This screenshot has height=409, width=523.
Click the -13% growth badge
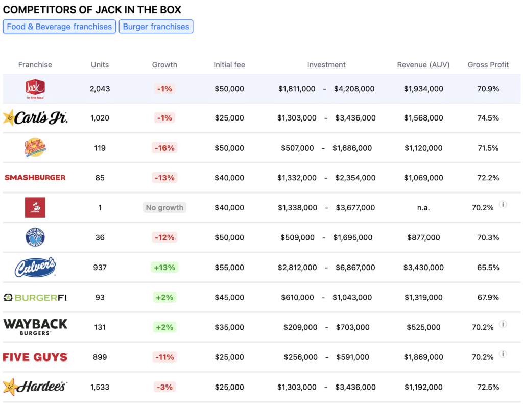164,178
